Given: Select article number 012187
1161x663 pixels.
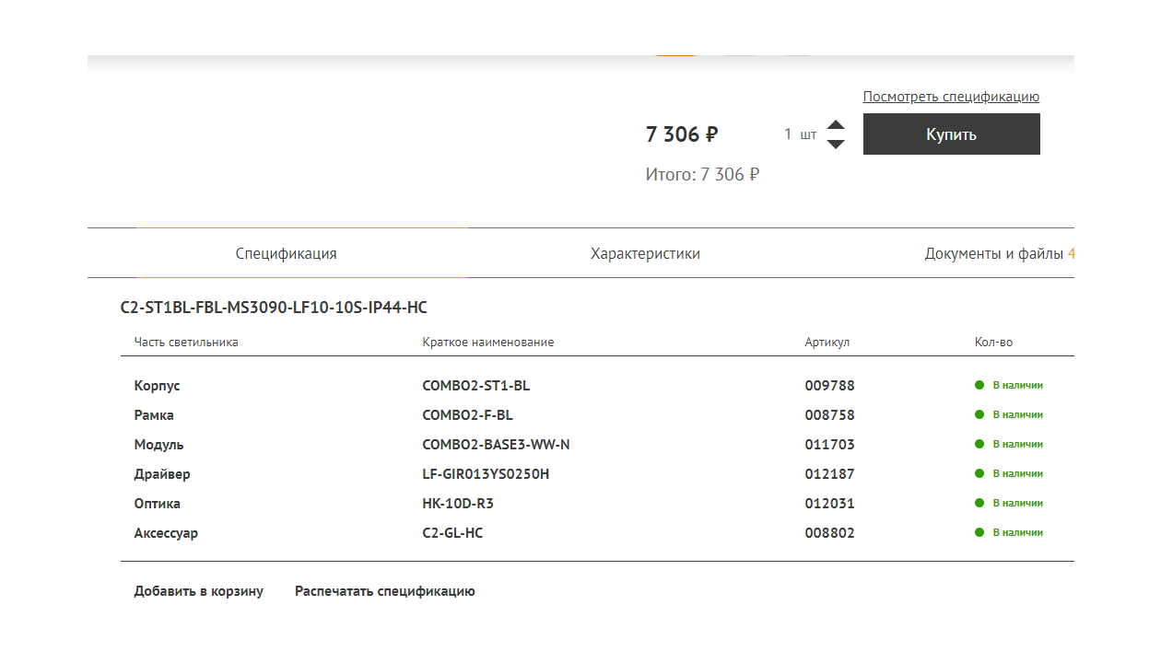Looking at the screenshot, I should point(830,474).
